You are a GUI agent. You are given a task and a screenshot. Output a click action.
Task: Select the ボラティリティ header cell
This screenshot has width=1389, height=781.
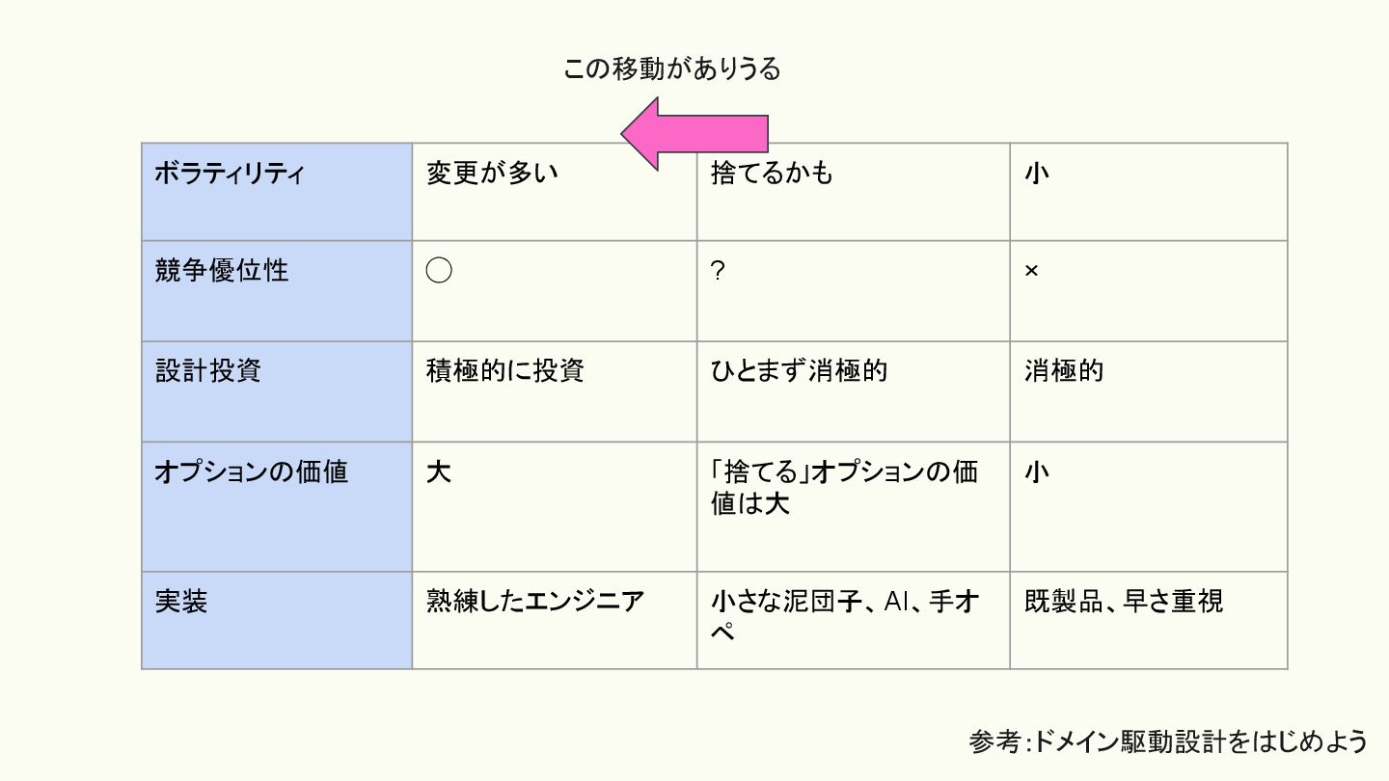pyautogui.click(x=277, y=192)
